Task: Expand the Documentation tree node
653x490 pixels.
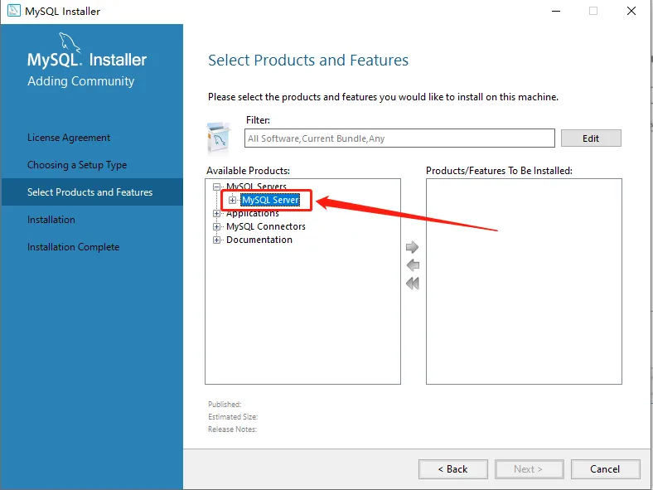Action: pyautogui.click(x=216, y=240)
